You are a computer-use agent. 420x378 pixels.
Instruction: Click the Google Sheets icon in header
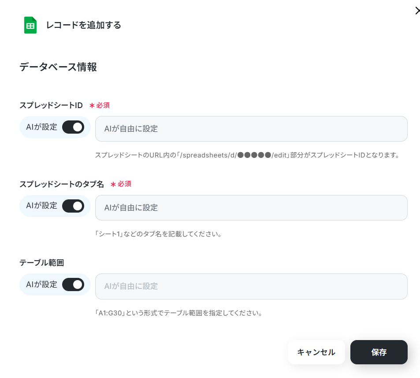[30, 25]
